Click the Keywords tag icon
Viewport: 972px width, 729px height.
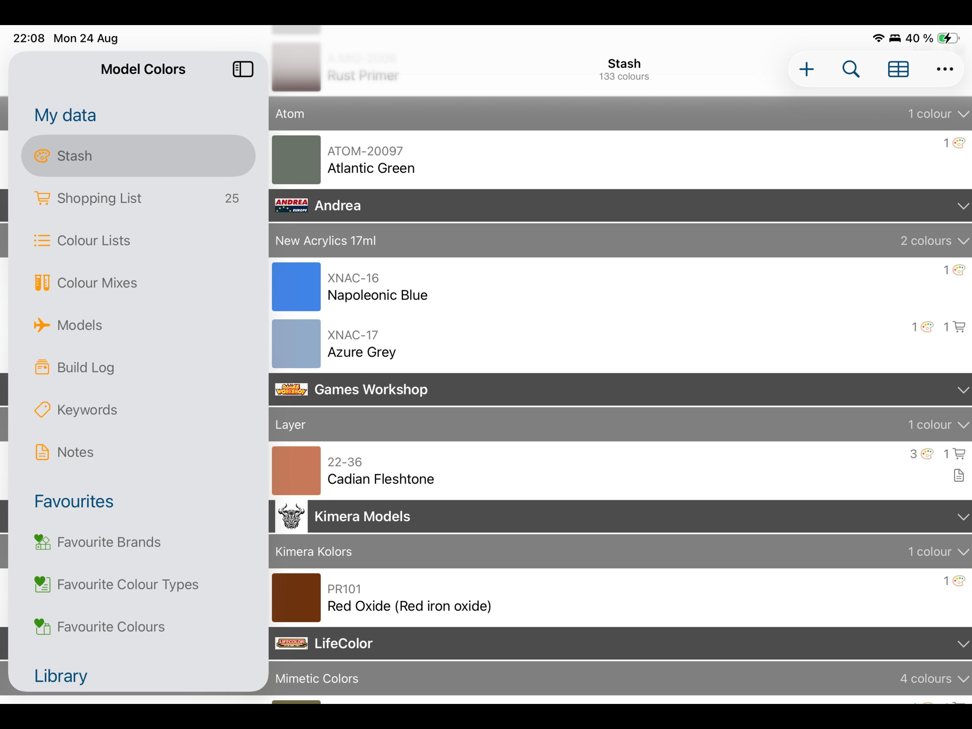point(42,410)
